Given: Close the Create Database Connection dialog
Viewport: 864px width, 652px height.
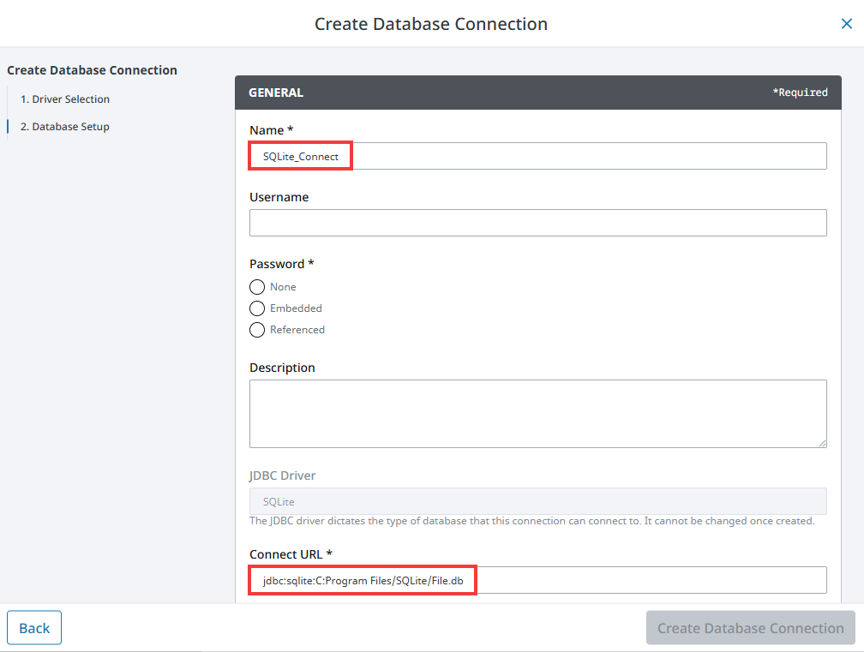Looking at the screenshot, I should [x=846, y=24].
